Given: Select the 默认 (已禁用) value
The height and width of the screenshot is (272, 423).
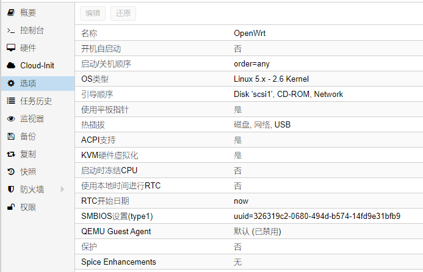Looking at the screenshot, I should 258,232.
